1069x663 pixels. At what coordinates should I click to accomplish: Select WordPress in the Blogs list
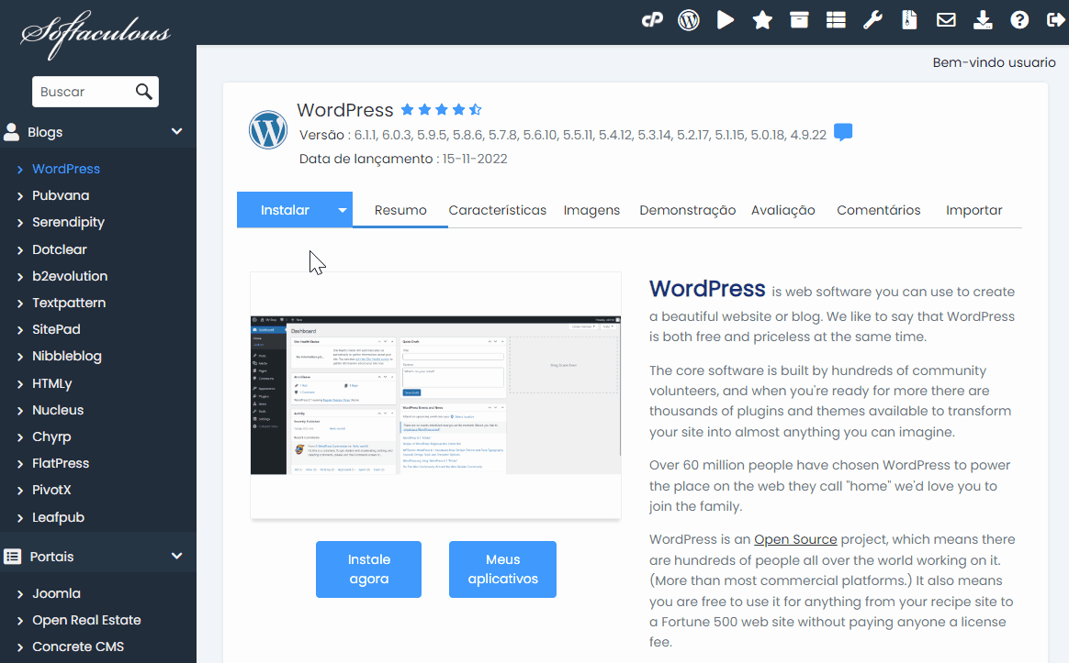66,169
